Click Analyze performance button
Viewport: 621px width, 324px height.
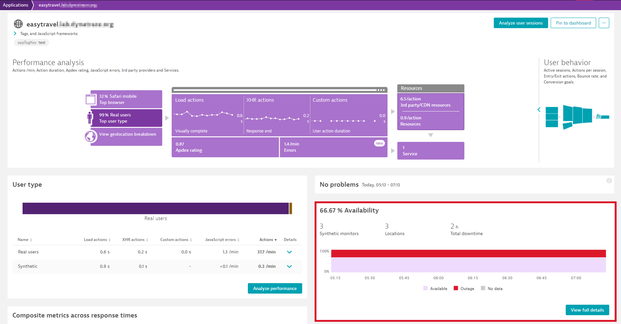(x=275, y=288)
